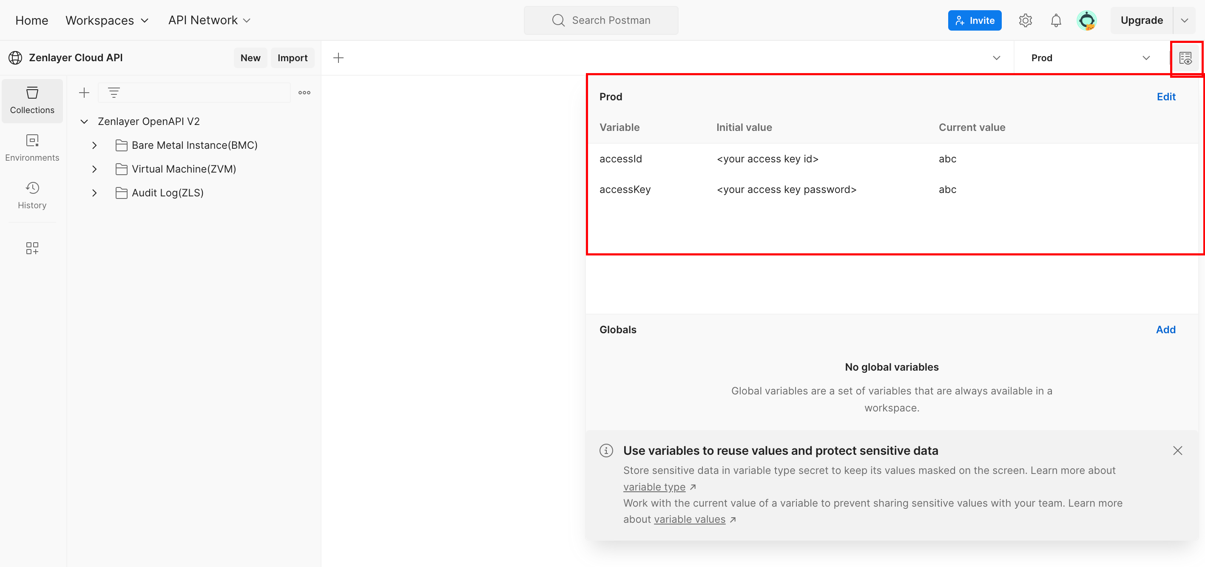The height and width of the screenshot is (567, 1205).
Task: Open the notifications bell
Action: click(1056, 20)
